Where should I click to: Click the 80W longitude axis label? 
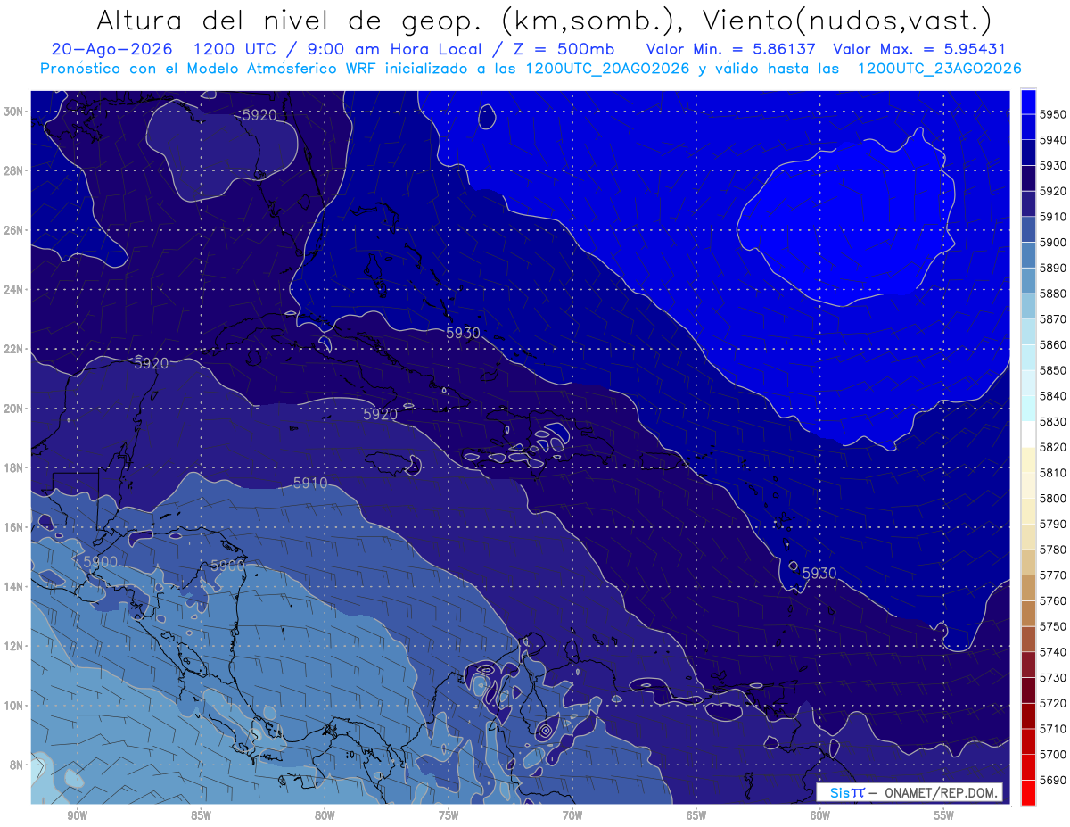(325, 816)
